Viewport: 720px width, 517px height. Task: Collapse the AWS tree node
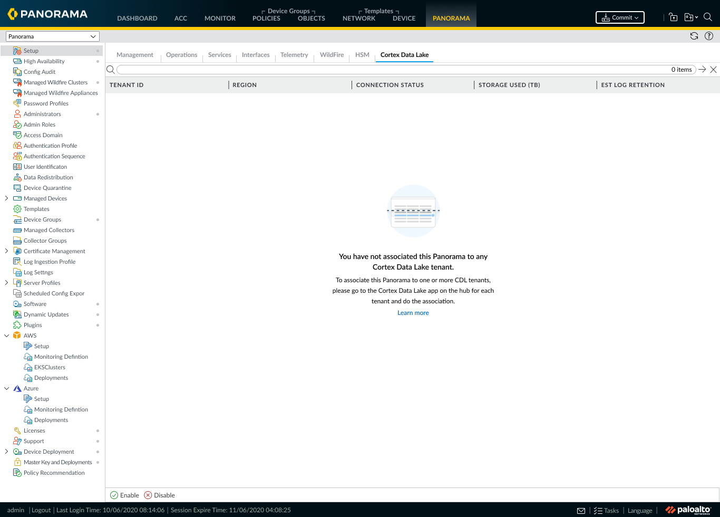[x=6, y=336]
